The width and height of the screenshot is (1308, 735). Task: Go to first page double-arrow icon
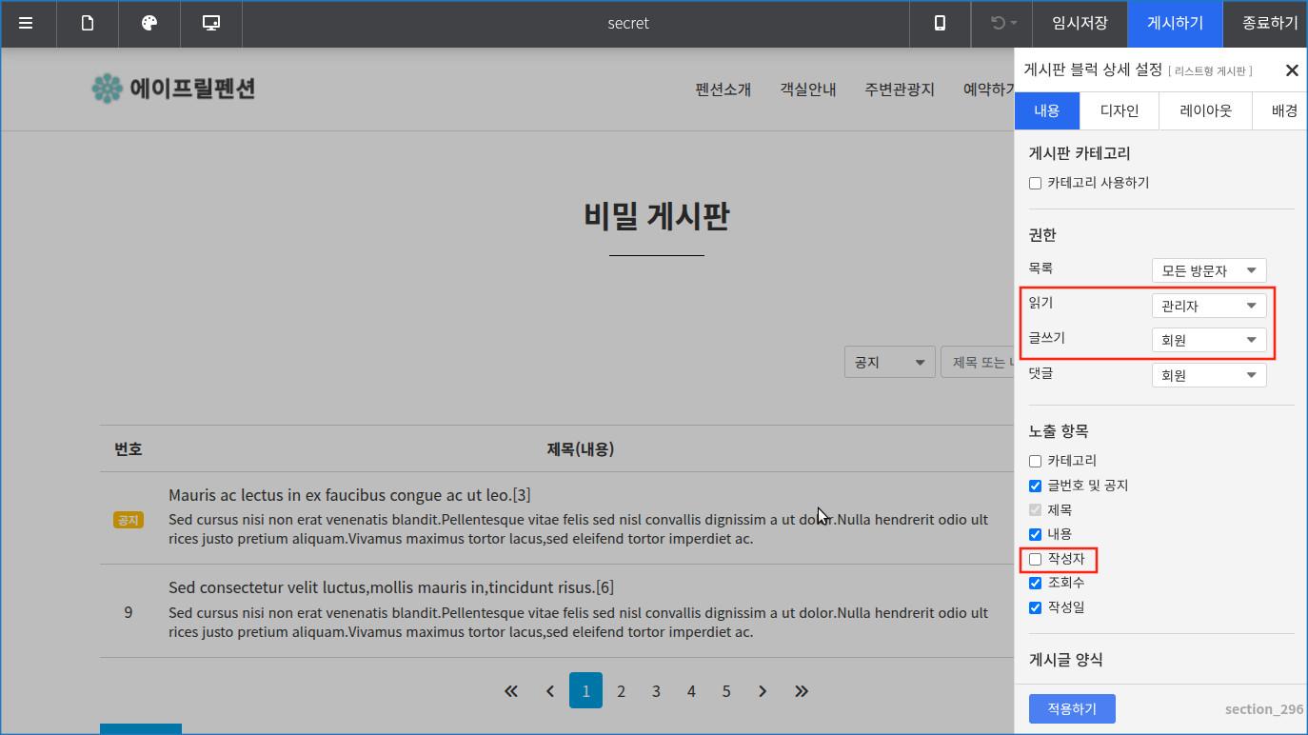(x=511, y=691)
